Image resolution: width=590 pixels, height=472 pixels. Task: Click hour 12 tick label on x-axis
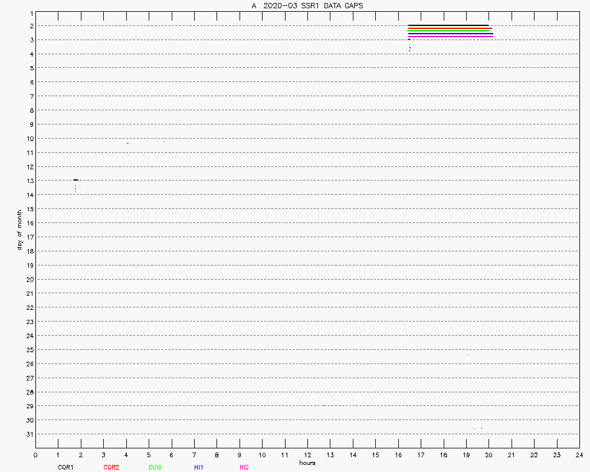307,455
